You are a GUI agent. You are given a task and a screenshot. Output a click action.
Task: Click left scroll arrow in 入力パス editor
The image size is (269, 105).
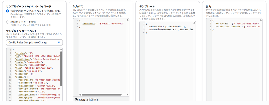[80, 94]
